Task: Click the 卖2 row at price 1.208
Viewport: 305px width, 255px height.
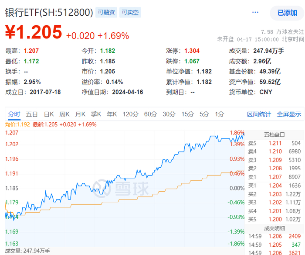Action: pos(274,168)
